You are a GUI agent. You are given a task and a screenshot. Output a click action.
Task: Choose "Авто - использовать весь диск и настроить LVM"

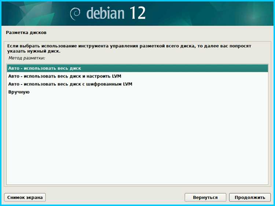tap(137, 76)
